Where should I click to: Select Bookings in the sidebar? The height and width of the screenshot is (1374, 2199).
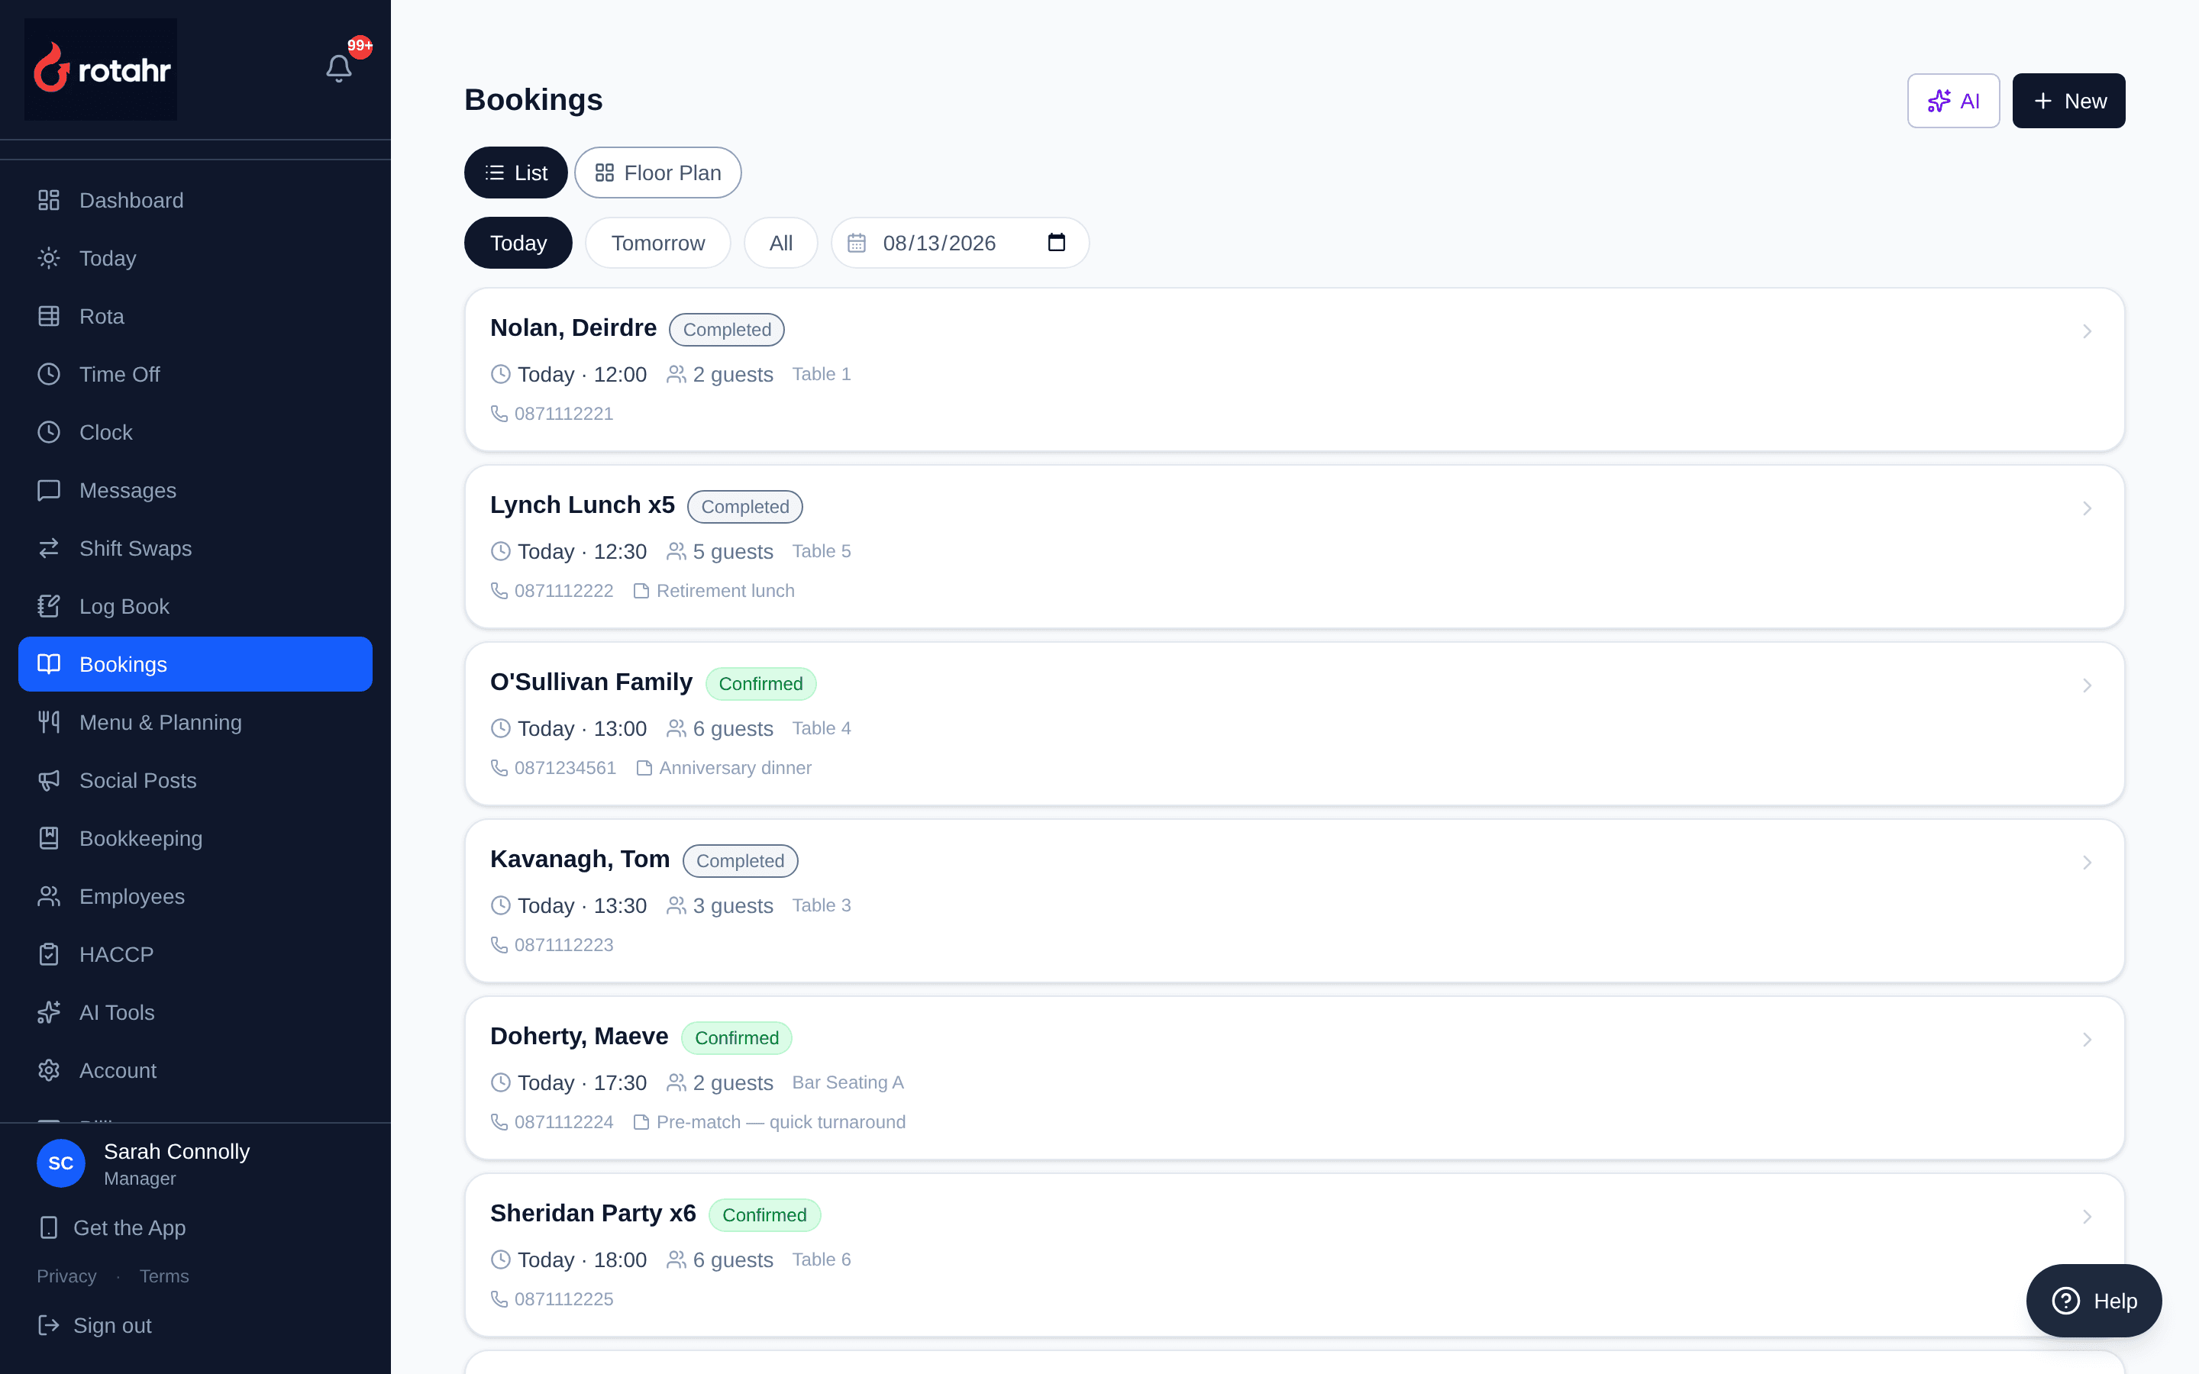(195, 664)
